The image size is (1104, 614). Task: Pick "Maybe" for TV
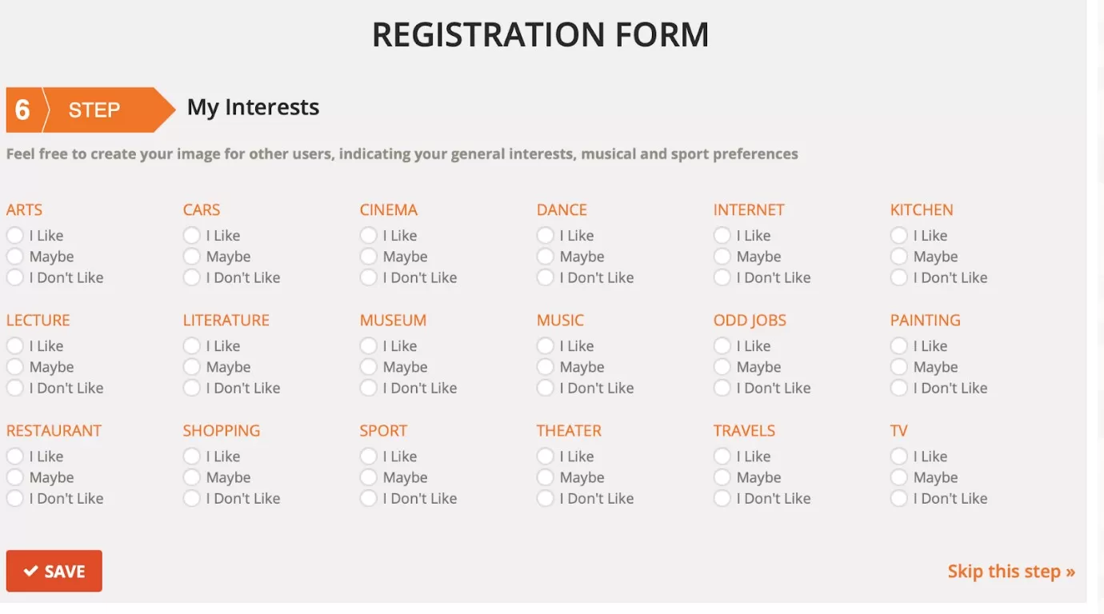click(898, 477)
